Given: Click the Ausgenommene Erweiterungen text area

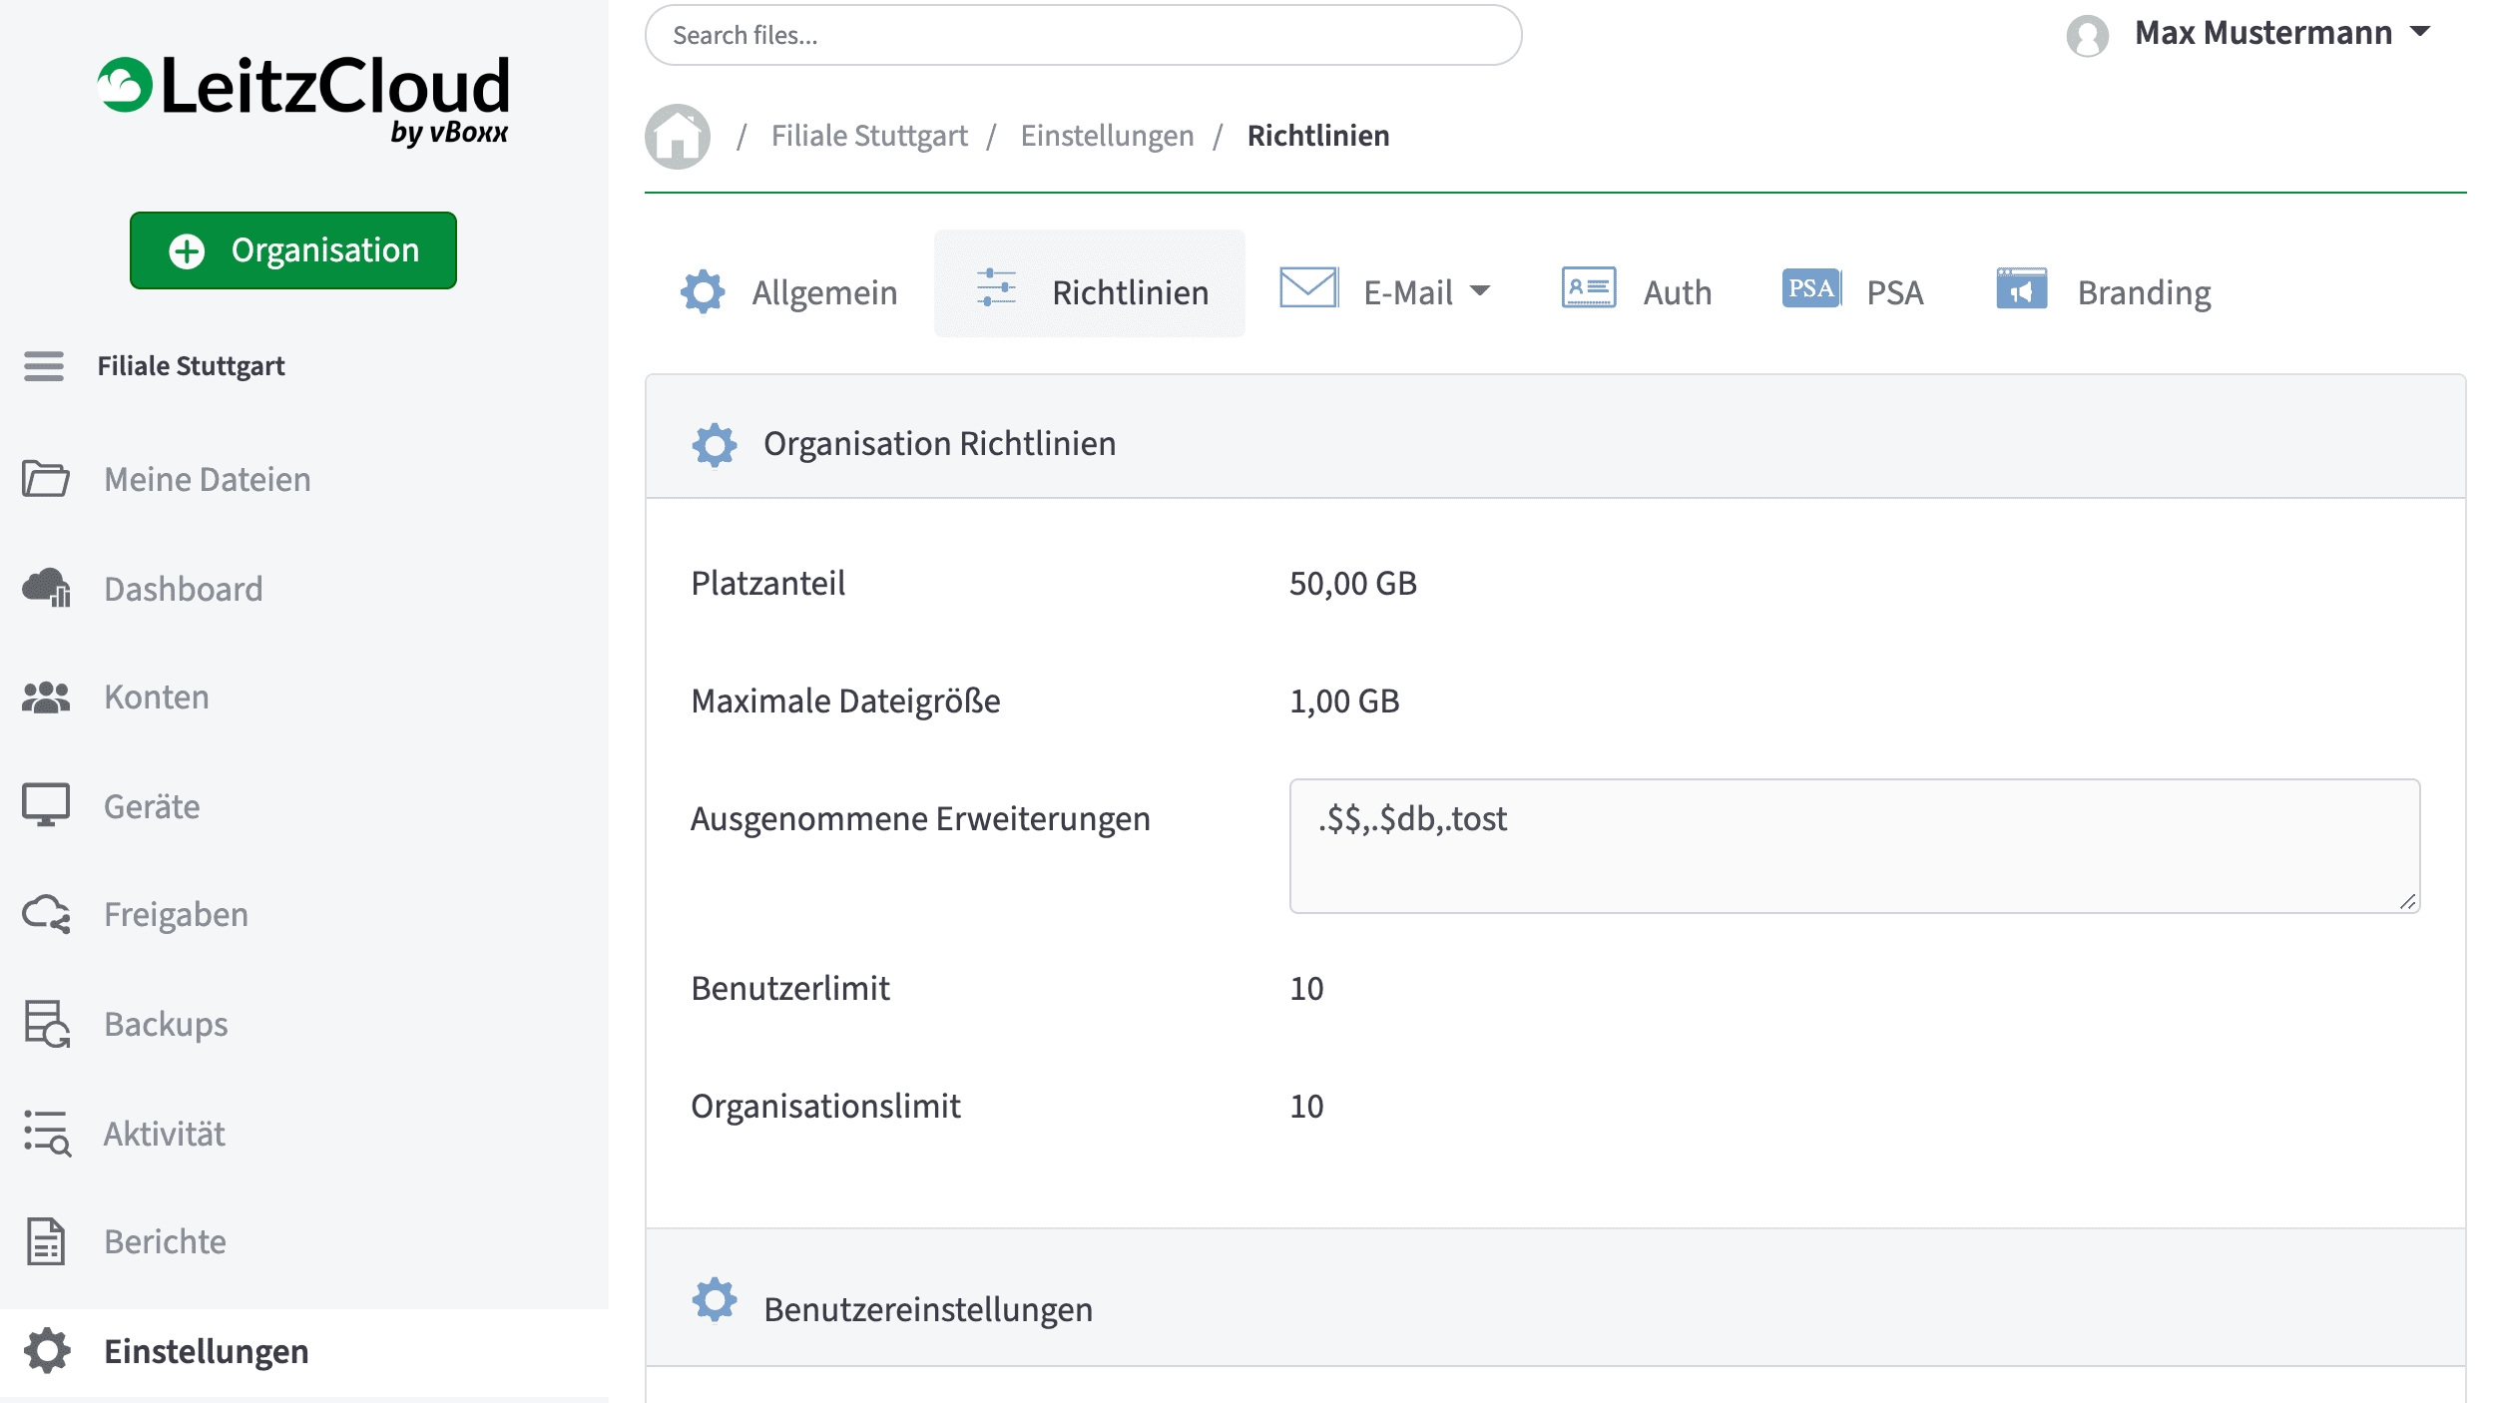Looking at the screenshot, I should point(1854,846).
